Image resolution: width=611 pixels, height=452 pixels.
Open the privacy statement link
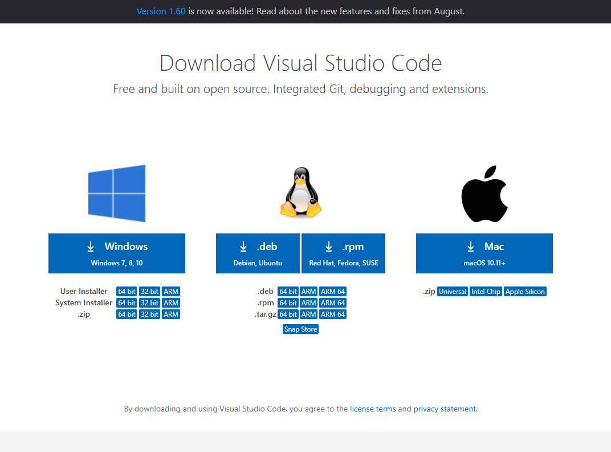pyautogui.click(x=445, y=409)
